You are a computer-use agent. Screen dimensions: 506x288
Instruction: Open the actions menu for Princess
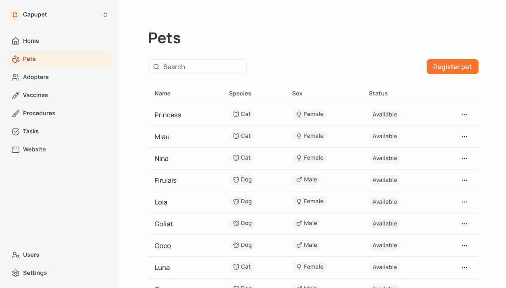[464, 115]
